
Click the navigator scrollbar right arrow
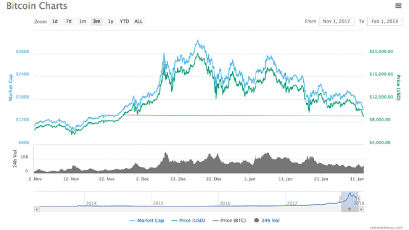click(361, 209)
